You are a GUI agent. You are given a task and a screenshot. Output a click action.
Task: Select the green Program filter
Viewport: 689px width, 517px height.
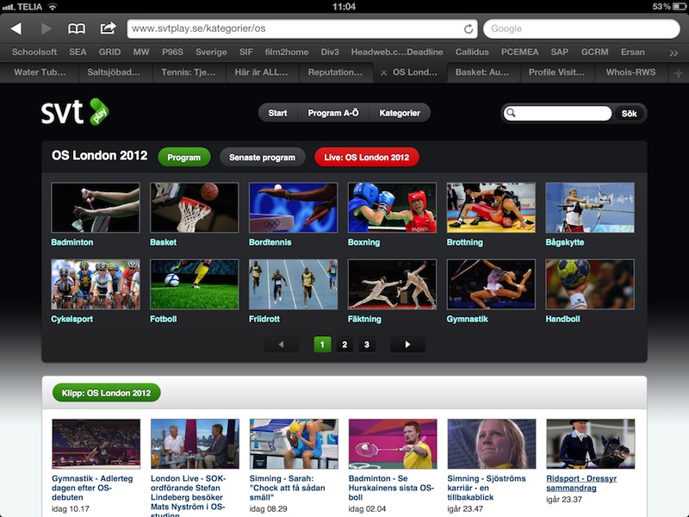(183, 158)
